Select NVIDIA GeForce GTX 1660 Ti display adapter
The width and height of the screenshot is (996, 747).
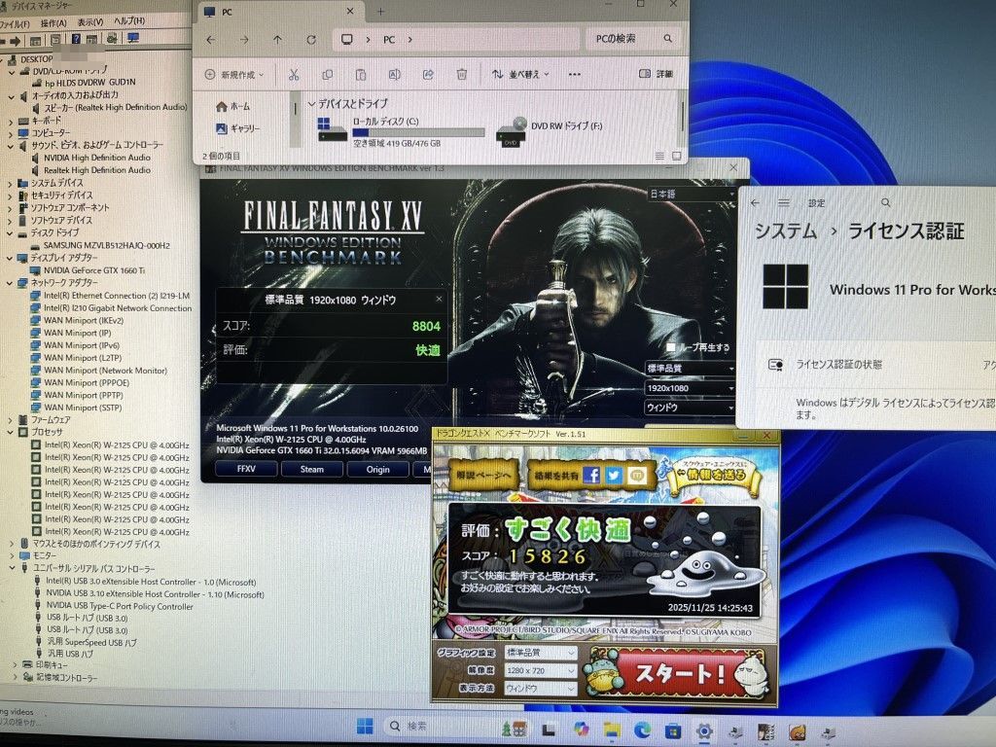pos(94,270)
